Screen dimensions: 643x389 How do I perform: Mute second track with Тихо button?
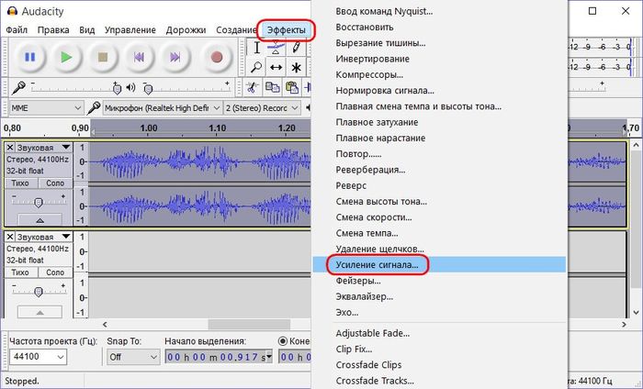tap(20, 272)
